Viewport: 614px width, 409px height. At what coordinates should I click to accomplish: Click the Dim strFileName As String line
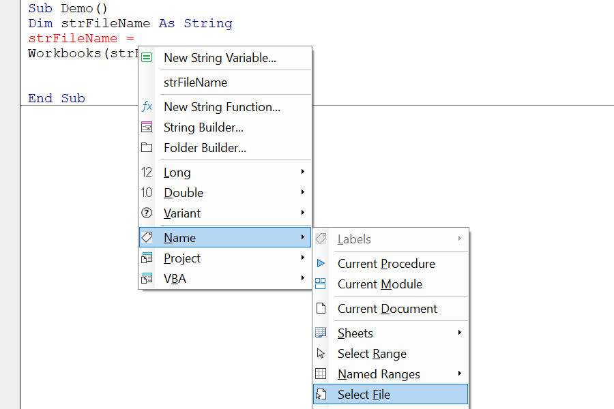[130, 23]
